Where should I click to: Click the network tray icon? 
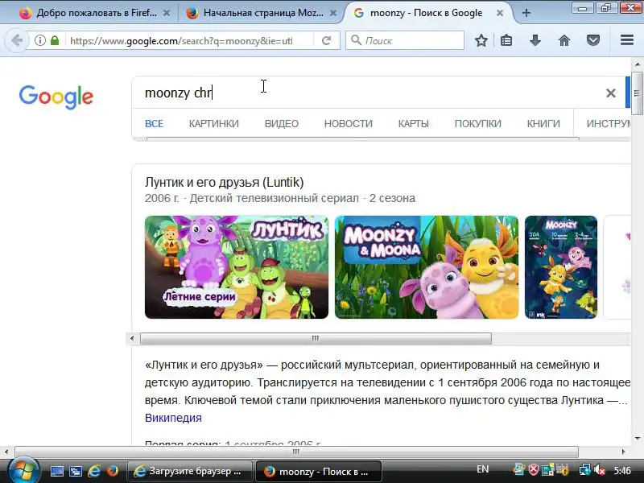point(585,469)
